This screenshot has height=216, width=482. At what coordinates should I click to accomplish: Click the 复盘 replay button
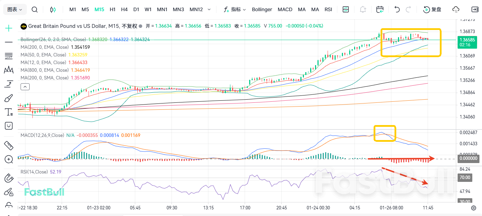pyautogui.click(x=432, y=9)
